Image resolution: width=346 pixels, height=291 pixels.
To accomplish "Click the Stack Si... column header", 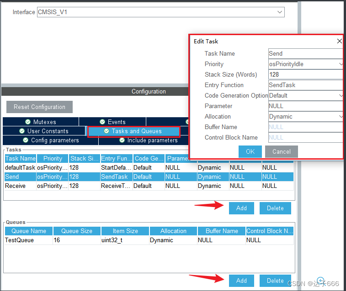I will click(85, 158).
